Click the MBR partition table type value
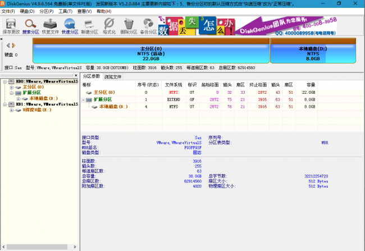The height and width of the screenshot is (251, 365). click(325, 143)
